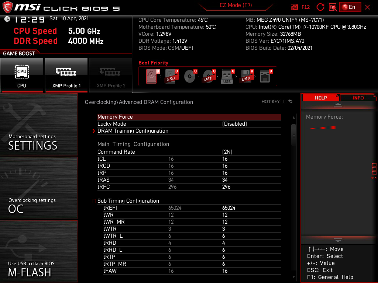This screenshot has height=283, width=378.
Task: Edit the tRTP_MR value field
Action: tap(223, 264)
